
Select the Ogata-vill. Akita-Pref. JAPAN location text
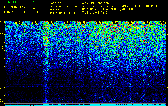tap(119, 6)
